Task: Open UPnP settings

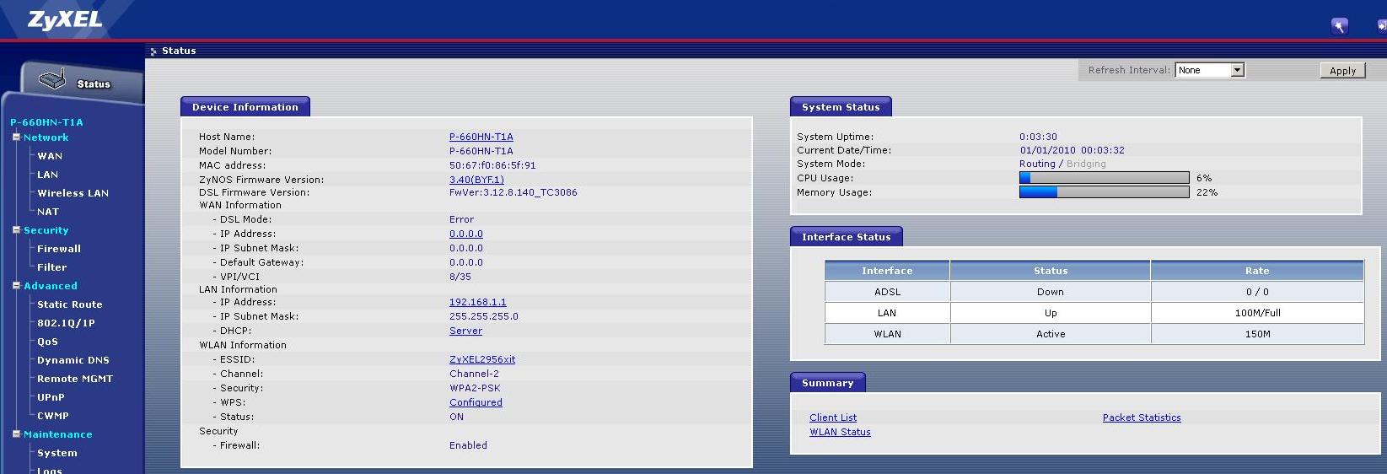Action: tap(51, 397)
